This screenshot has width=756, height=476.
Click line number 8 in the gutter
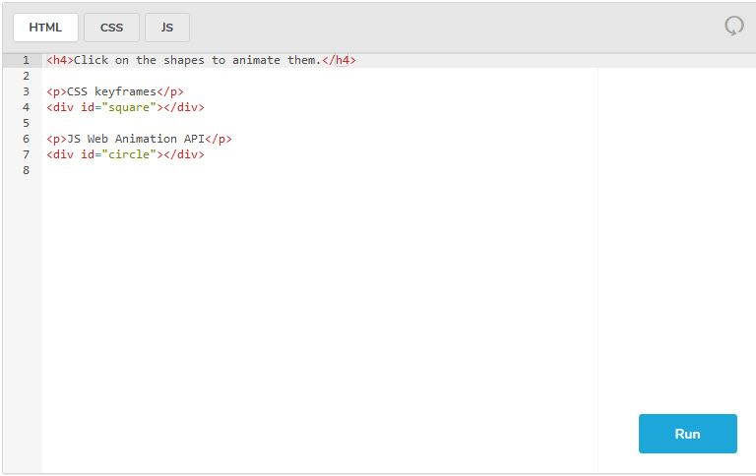pos(26,170)
